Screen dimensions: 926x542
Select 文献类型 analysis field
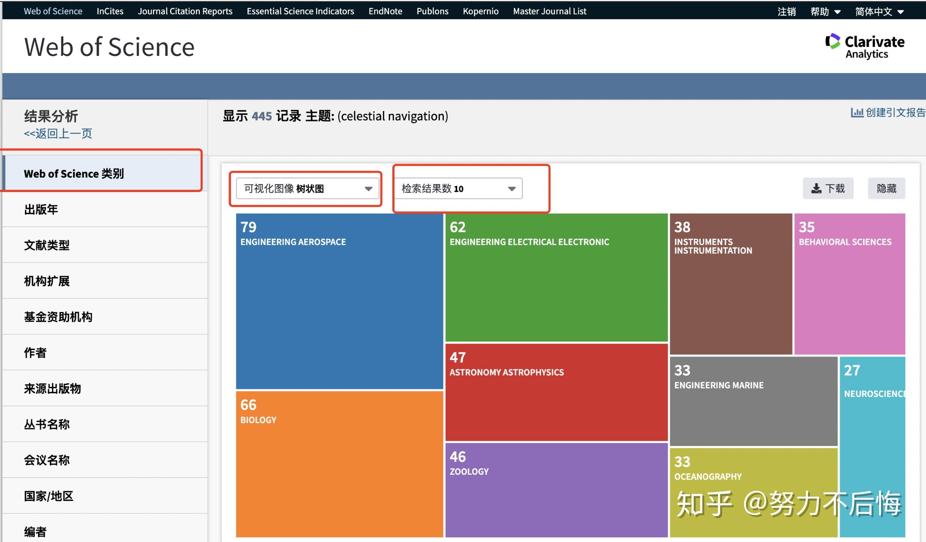tap(105, 245)
